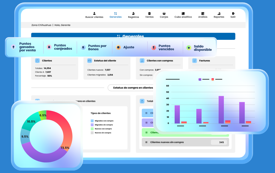Viewport: 275px width, 173px height.
Task: Click the Migrados sin compra purple swatch
Action: pyautogui.click(x=92, y=125)
